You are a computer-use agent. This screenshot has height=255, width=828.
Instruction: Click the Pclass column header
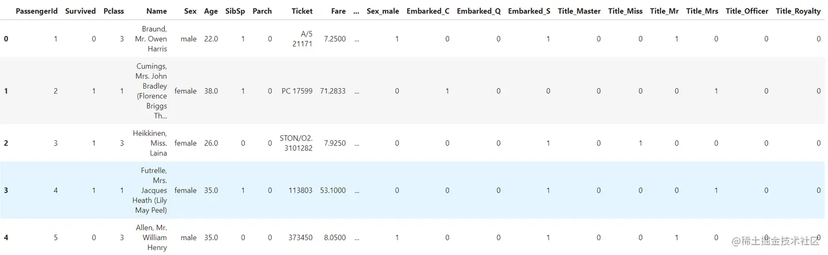113,11
